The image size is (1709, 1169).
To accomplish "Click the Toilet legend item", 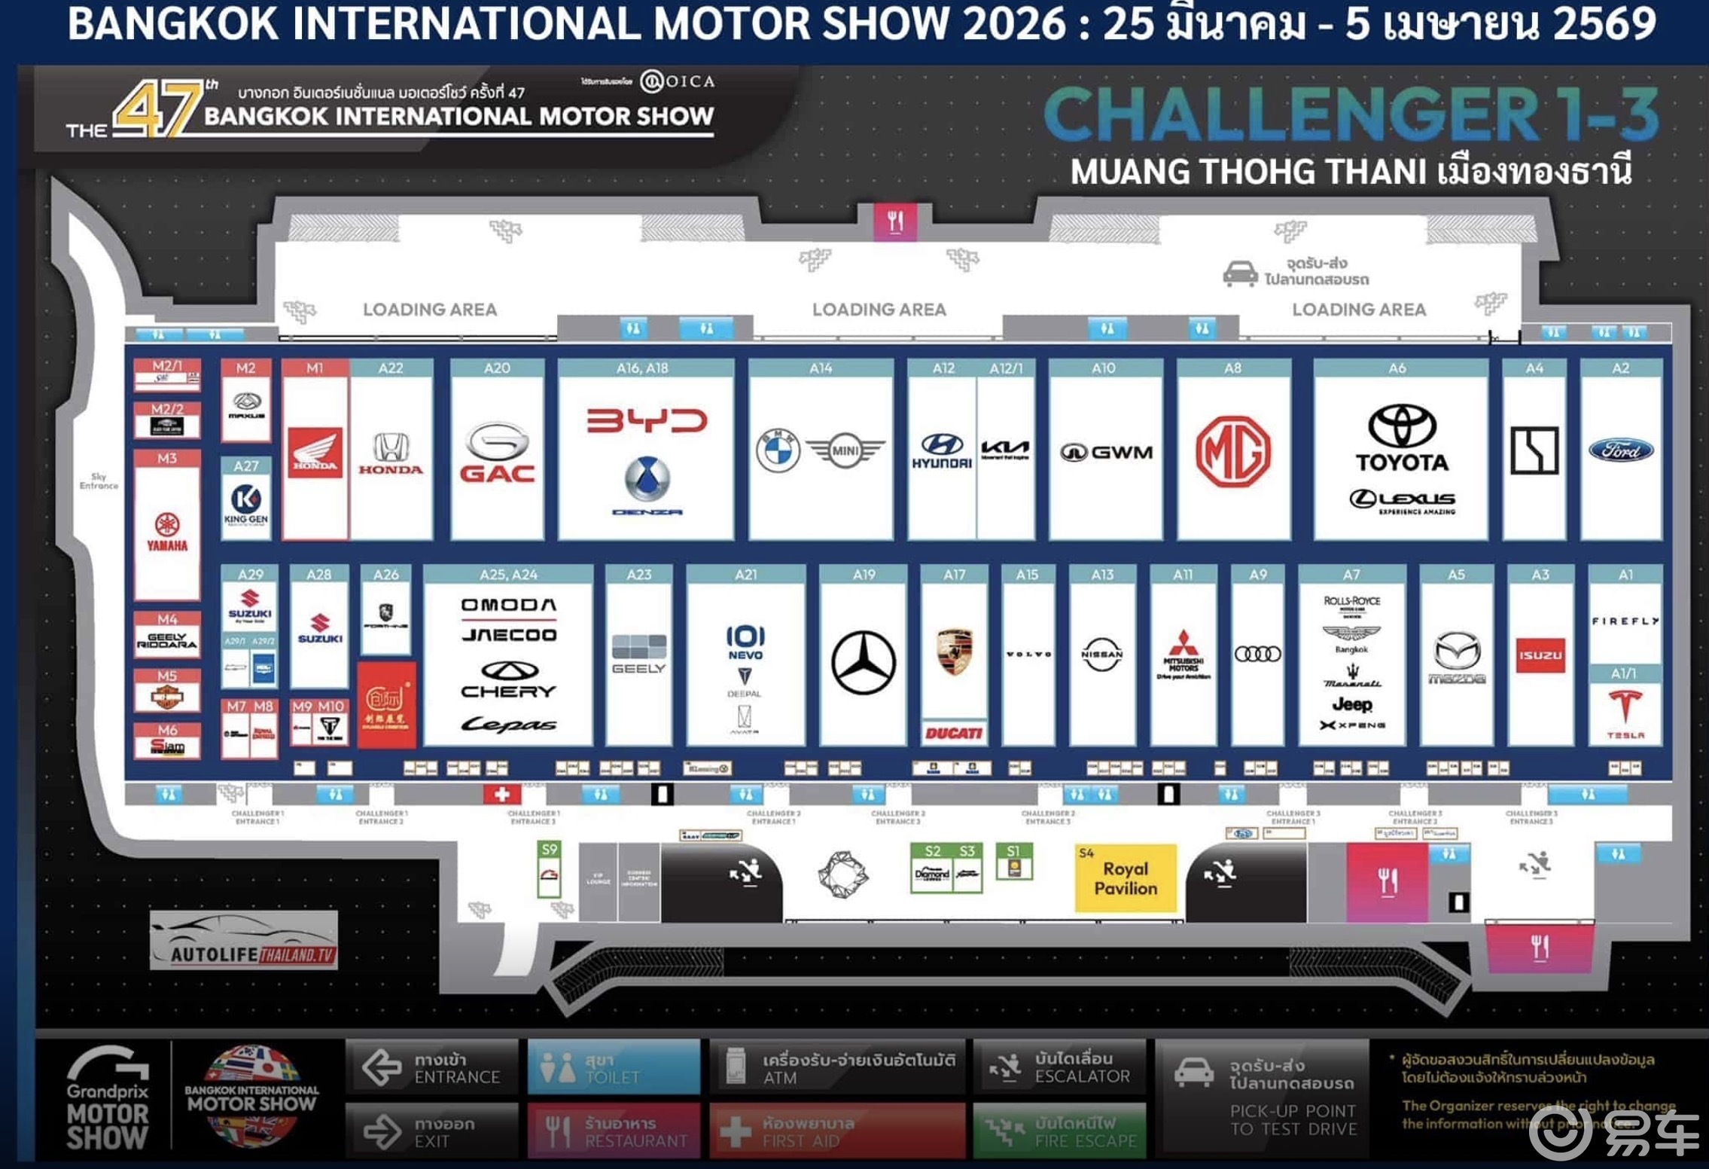I will click(x=613, y=1068).
